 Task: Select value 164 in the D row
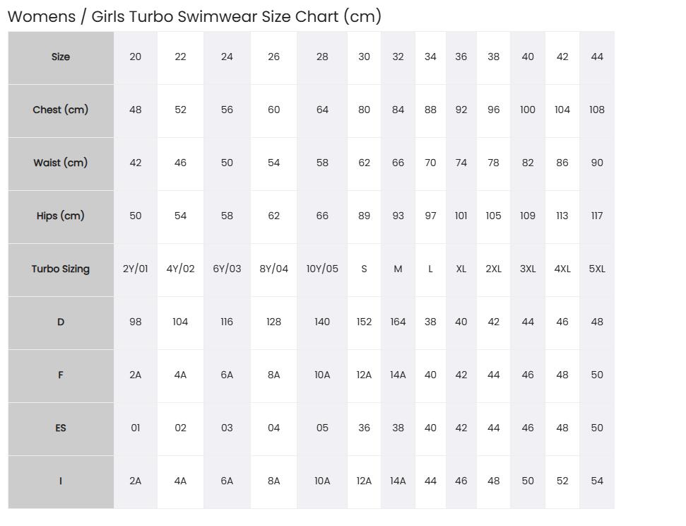pyautogui.click(x=398, y=323)
